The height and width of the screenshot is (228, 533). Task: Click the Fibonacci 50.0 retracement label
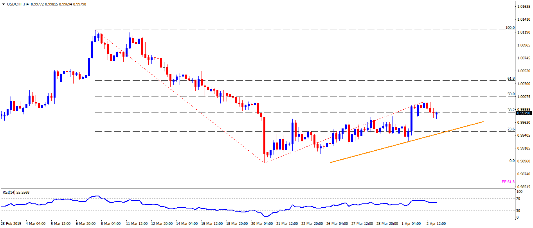coord(511,94)
